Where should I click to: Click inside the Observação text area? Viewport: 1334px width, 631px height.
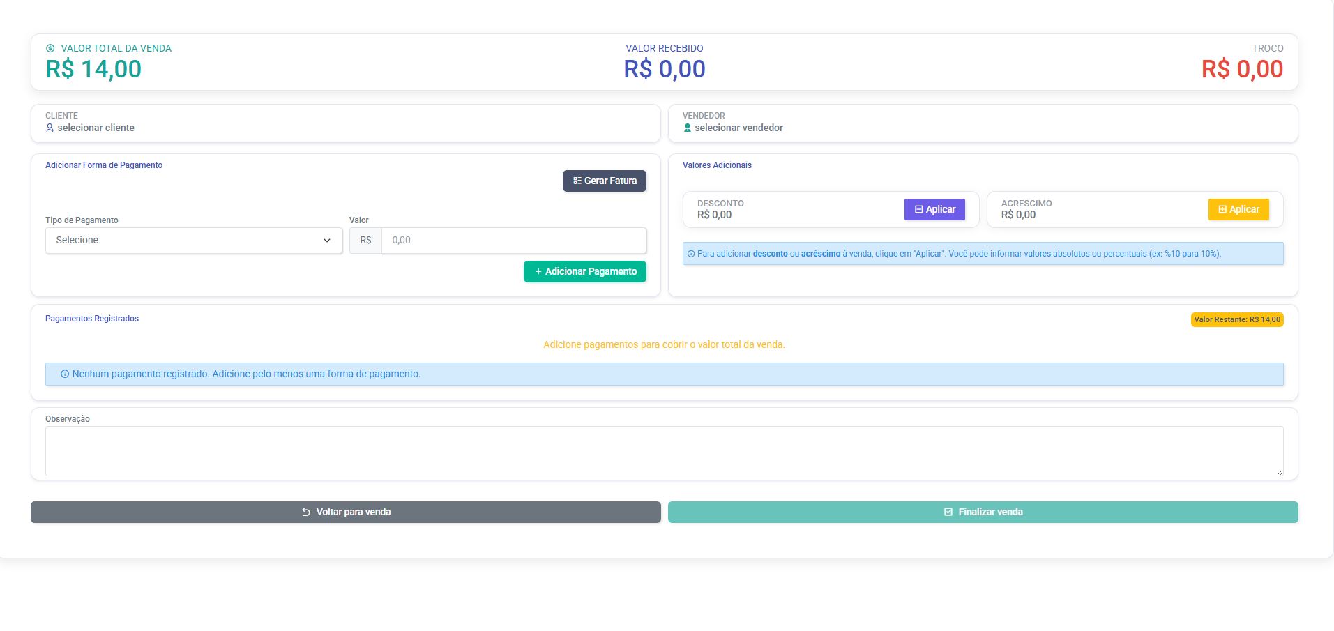pyautogui.click(x=663, y=451)
